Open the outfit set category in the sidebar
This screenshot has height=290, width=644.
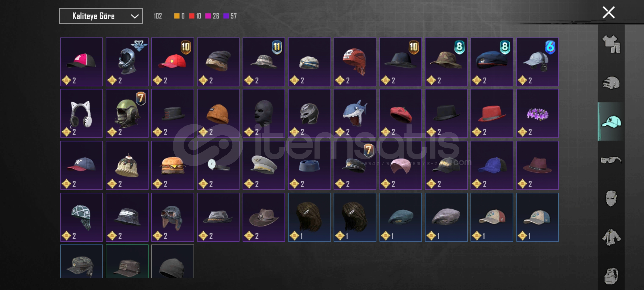(611, 44)
